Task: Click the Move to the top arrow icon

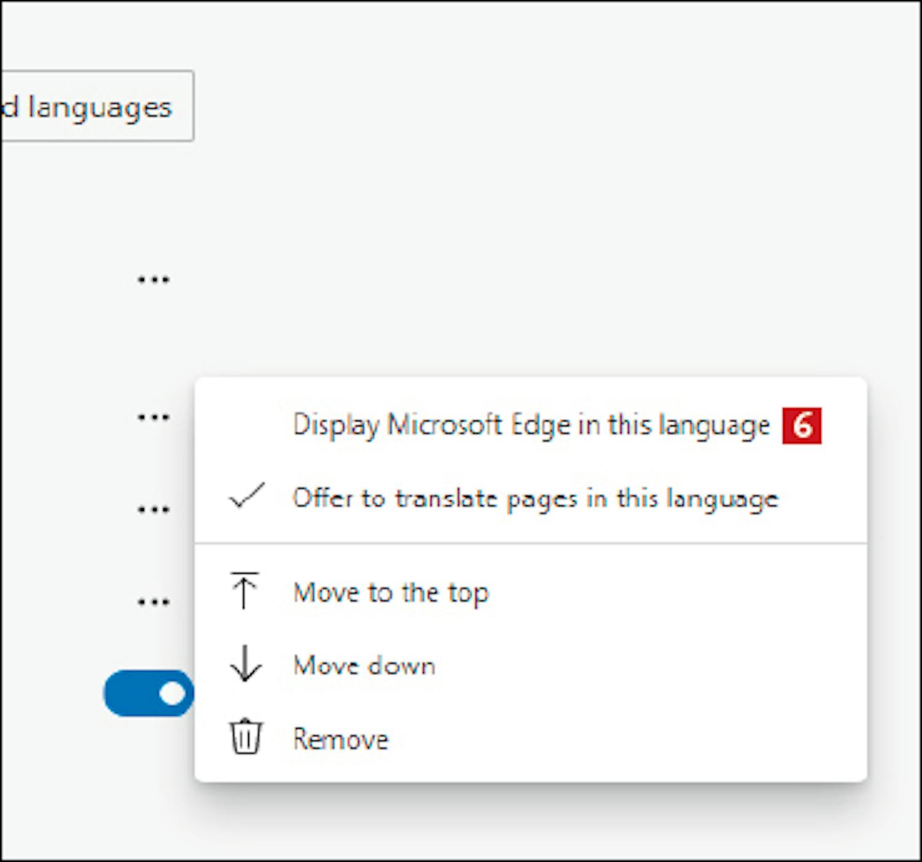Action: click(x=245, y=591)
